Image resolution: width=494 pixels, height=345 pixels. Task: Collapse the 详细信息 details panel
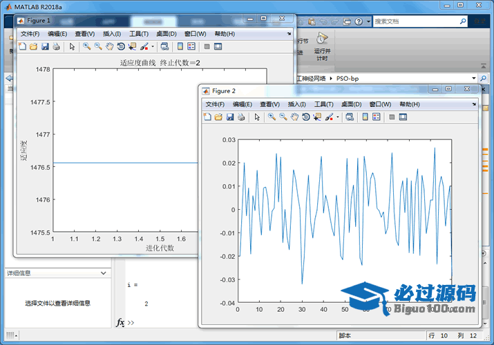pos(104,273)
